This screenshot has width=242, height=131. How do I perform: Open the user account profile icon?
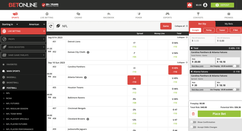[x=205, y=5]
